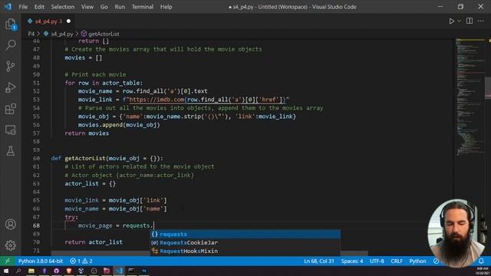
Task: Open the run options dropdown arrow
Action: 459,21
